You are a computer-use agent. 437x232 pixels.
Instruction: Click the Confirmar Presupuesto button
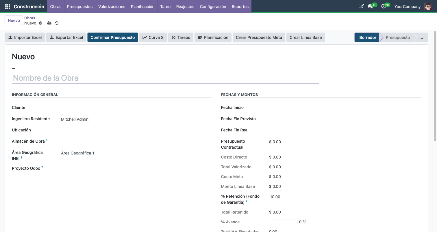tap(112, 37)
